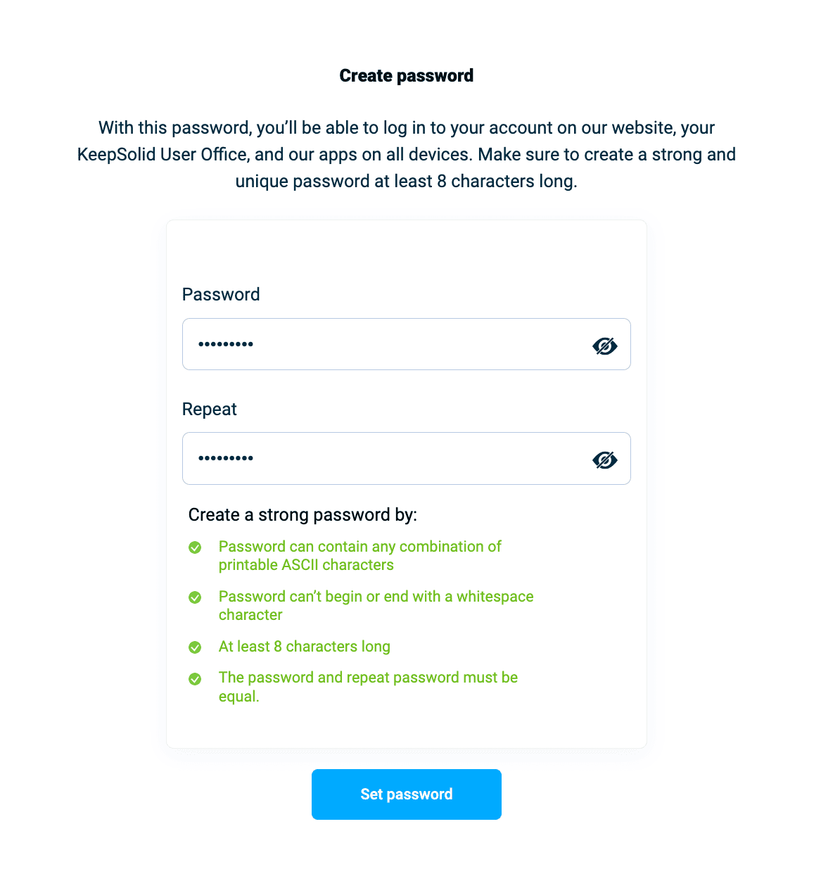Click the 'Create password' page heading
Image resolution: width=840 pixels, height=881 pixels.
[x=407, y=76]
